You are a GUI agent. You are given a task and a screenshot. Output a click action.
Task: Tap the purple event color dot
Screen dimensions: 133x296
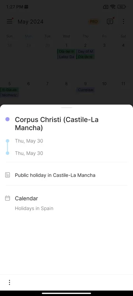7,119
